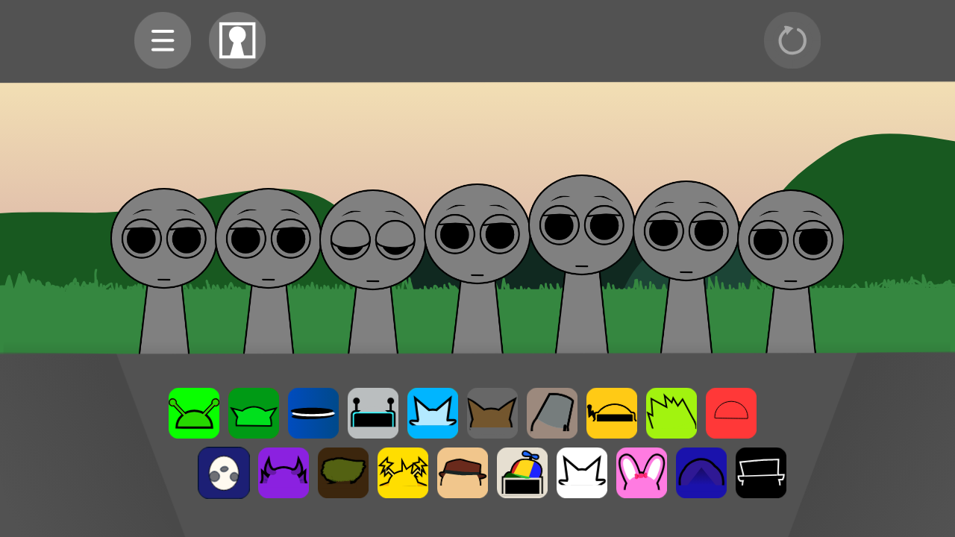Click the rightmost gray character
The image size is (955, 537).
(x=791, y=271)
